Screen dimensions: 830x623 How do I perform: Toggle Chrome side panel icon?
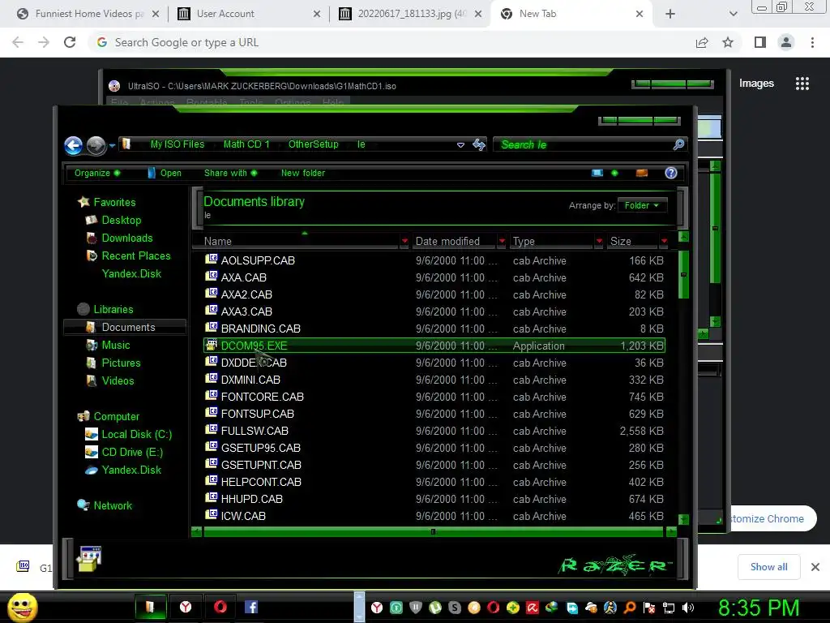click(x=760, y=42)
